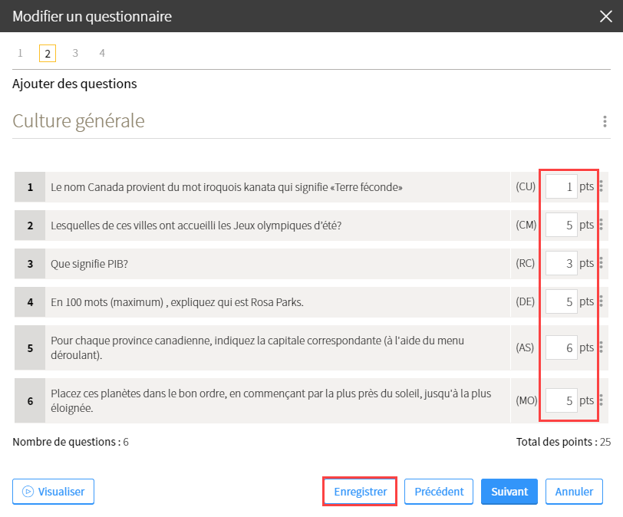The height and width of the screenshot is (517, 623).
Task: Open the three-dot menu for planets question
Action: point(602,400)
